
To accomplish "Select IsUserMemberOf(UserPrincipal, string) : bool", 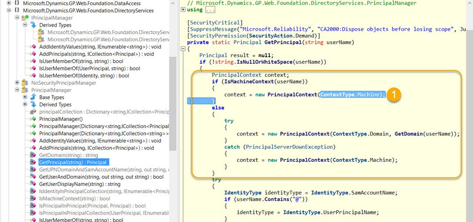I will click(x=90, y=68).
